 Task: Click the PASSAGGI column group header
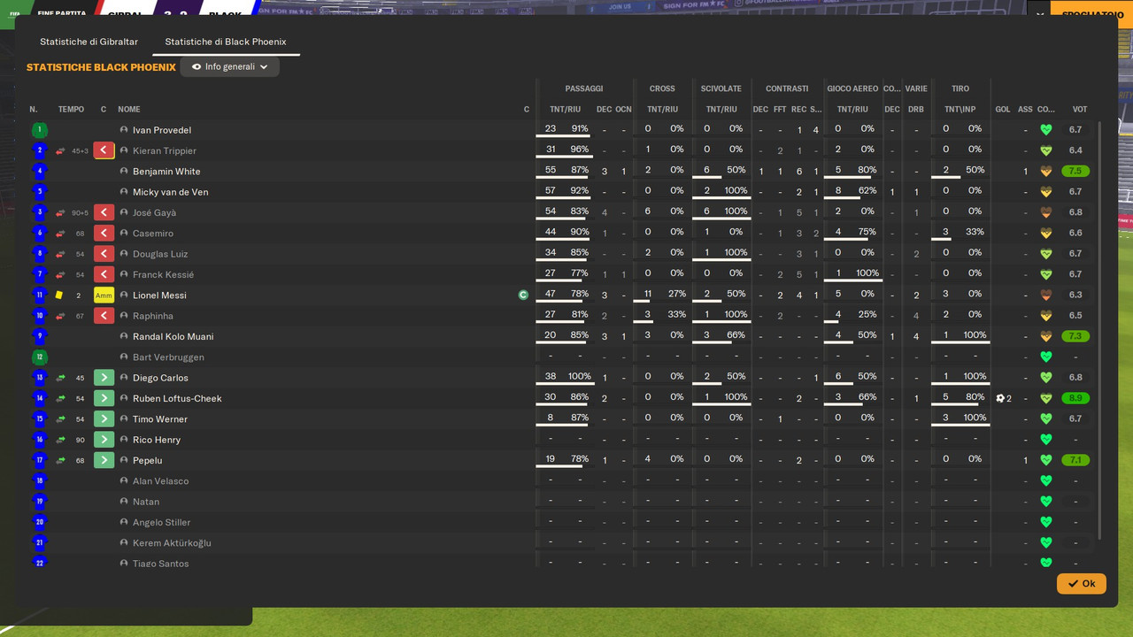click(584, 88)
